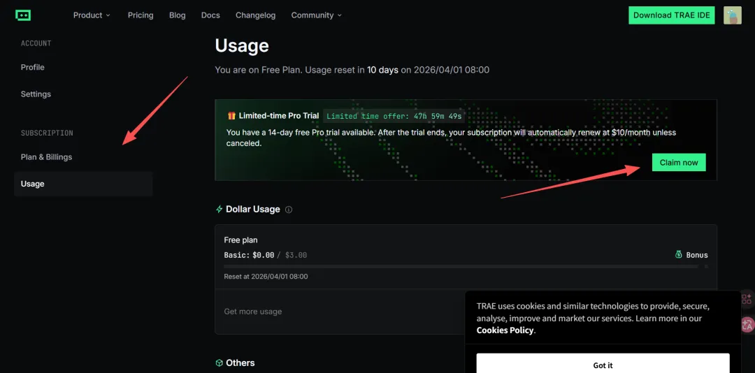Open the Cookies Policy link
755x373 pixels.
coord(505,330)
